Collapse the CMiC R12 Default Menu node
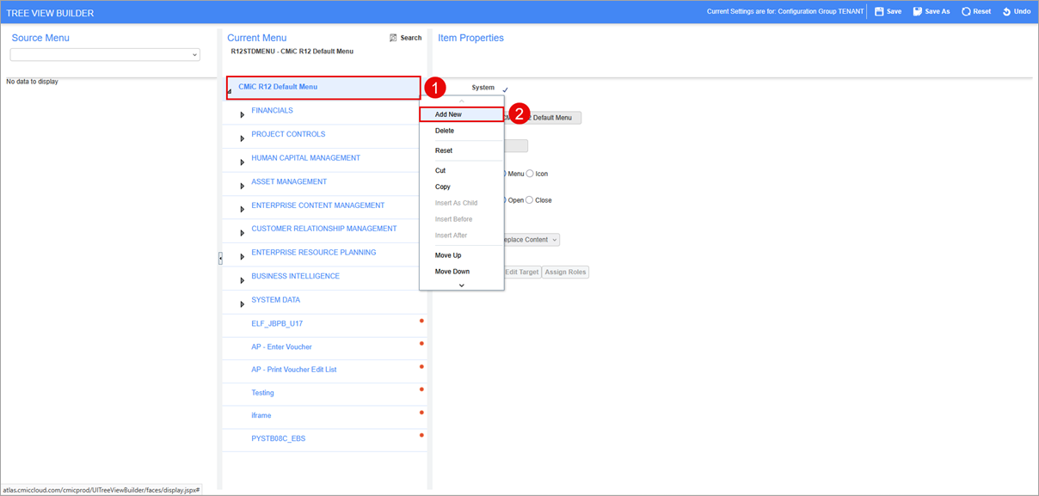1039x496 pixels. (x=230, y=91)
